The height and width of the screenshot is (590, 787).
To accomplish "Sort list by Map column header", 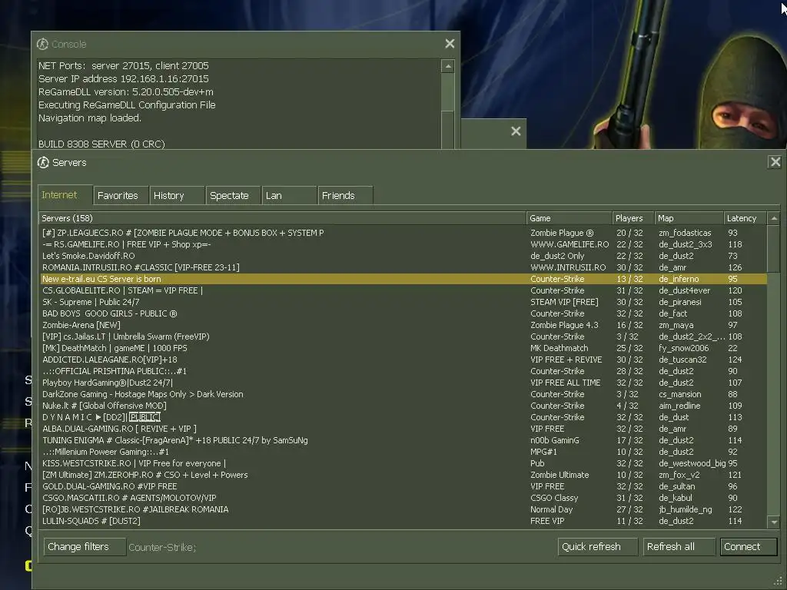I will tap(689, 218).
